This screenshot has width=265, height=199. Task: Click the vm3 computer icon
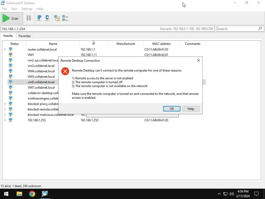pos(11,66)
